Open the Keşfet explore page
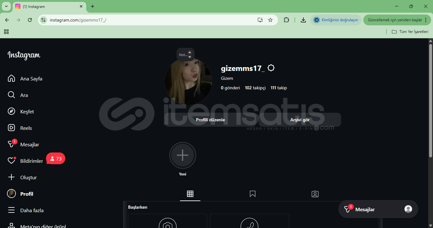This screenshot has height=228, width=433. (x=21, y=111)
